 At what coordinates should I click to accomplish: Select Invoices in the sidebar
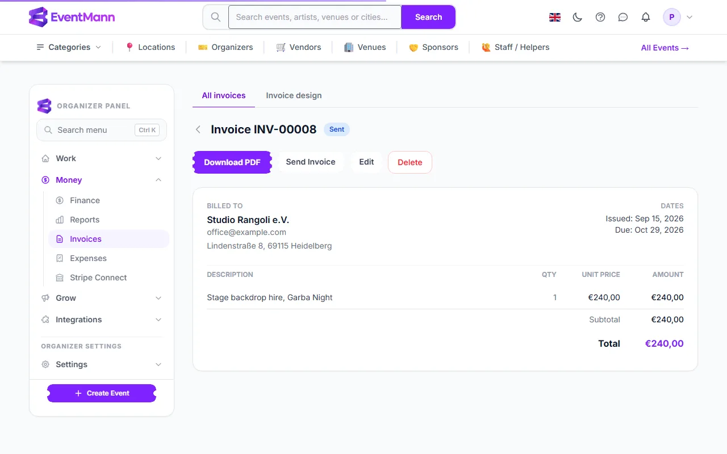point(108,239)
